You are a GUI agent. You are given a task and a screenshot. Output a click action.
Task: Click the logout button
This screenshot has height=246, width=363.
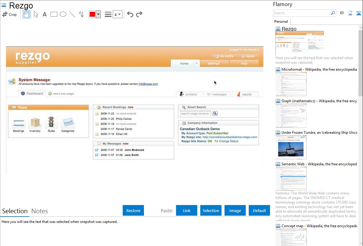click(x=248, y=56)
